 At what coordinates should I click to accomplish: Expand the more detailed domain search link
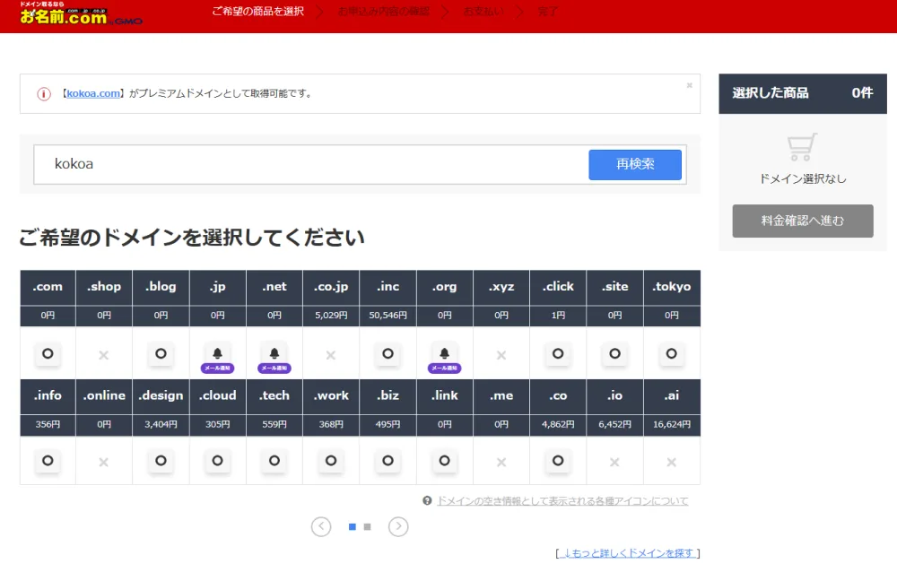628,553
